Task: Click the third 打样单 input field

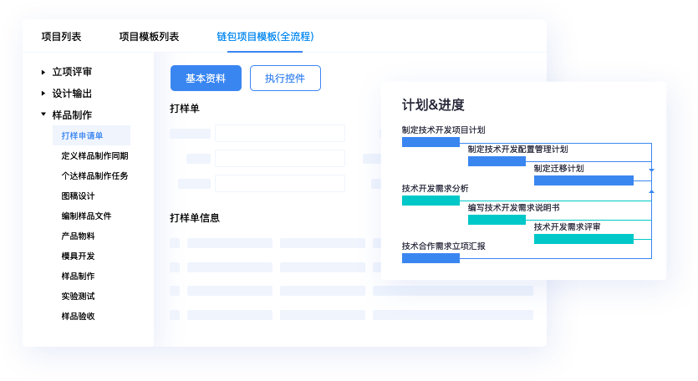Action: click(x=279, y=183)
